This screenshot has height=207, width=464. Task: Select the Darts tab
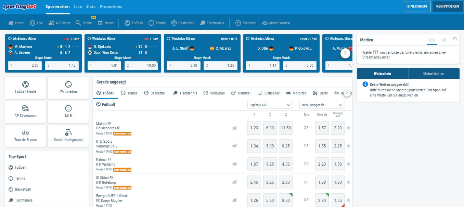320,93
